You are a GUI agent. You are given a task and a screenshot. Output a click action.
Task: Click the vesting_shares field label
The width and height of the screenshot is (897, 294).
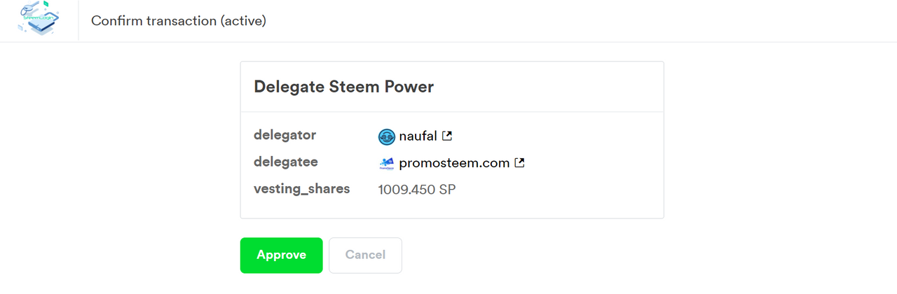301,189
